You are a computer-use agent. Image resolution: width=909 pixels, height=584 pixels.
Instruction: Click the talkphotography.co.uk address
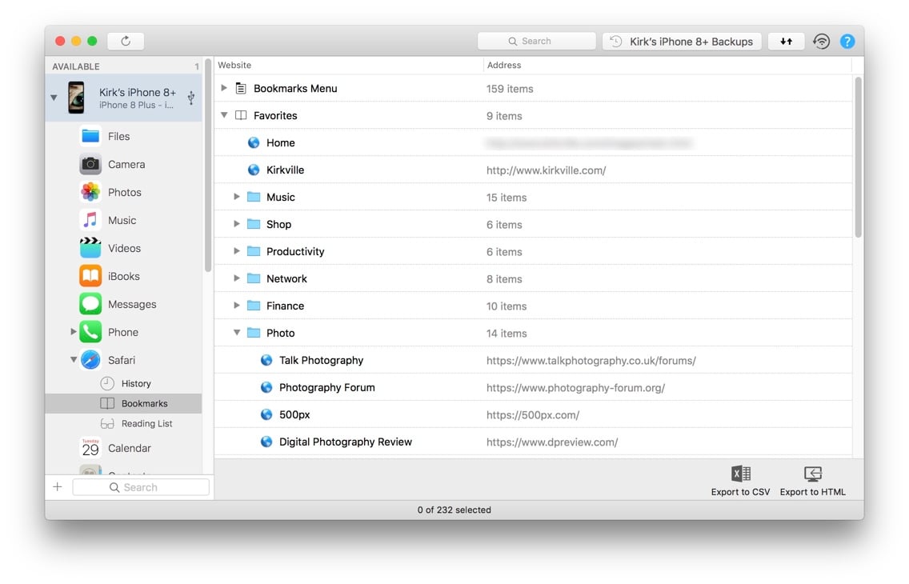591,360
